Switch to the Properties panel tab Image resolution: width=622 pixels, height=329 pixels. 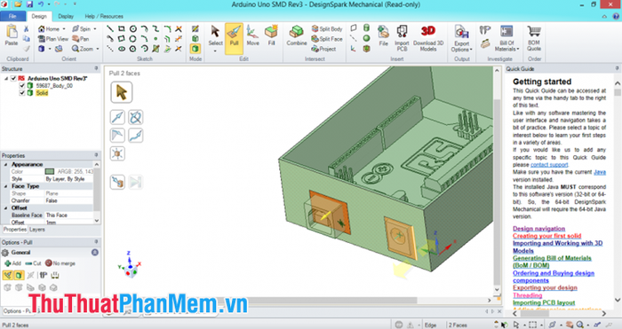click(x=15, y=230)
